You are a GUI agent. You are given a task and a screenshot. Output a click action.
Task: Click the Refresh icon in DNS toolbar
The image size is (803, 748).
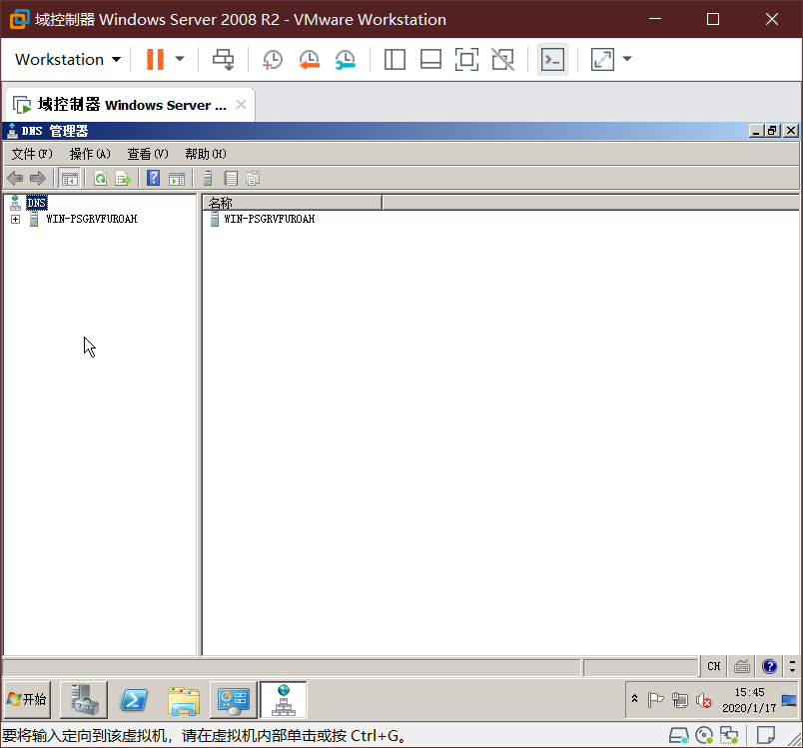[x=100, y=179]
